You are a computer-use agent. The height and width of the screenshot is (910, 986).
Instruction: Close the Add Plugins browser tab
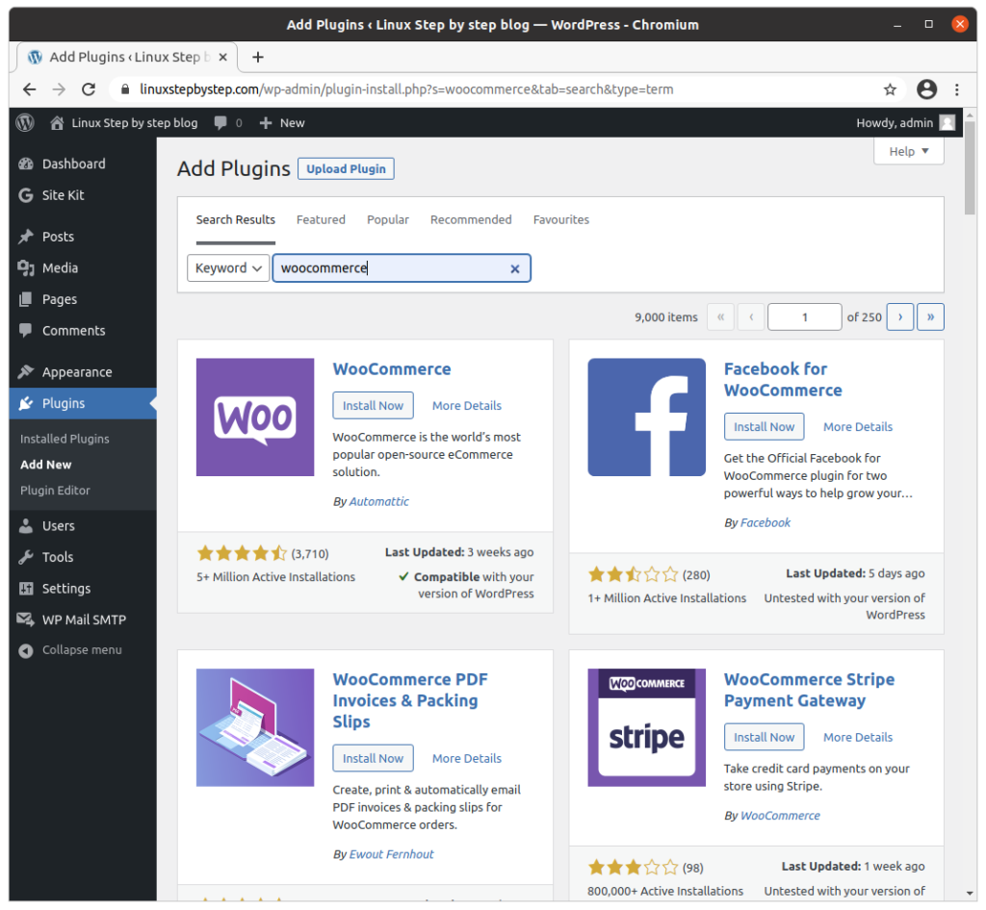tap(222, 57)
